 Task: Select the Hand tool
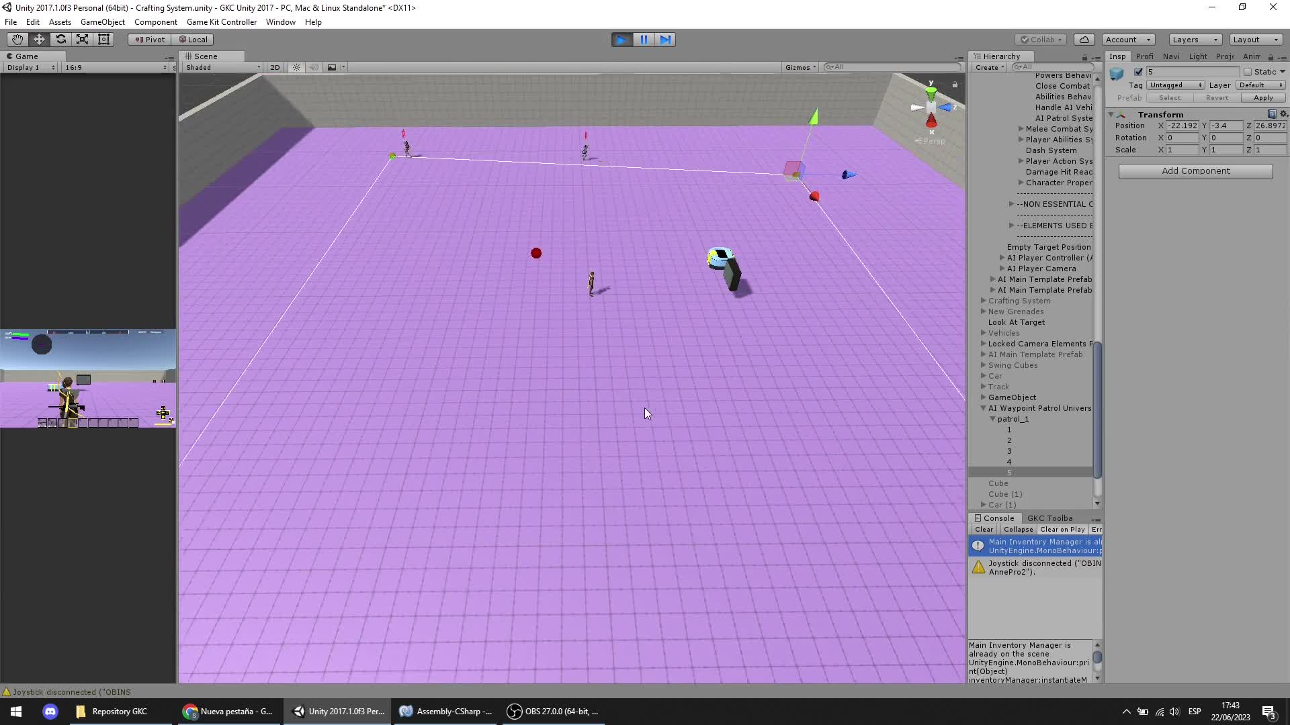coord(17,40)
